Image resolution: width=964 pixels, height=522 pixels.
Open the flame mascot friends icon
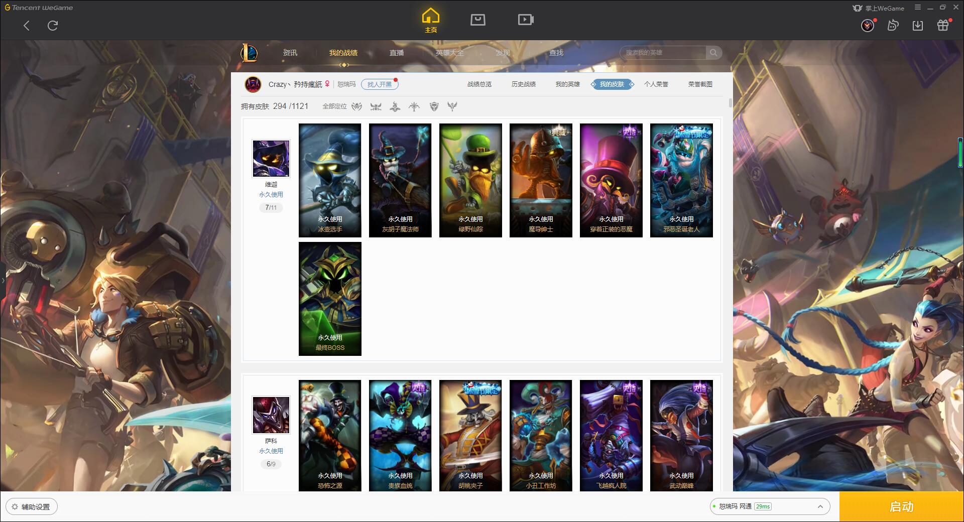click(x=893, y=26)
